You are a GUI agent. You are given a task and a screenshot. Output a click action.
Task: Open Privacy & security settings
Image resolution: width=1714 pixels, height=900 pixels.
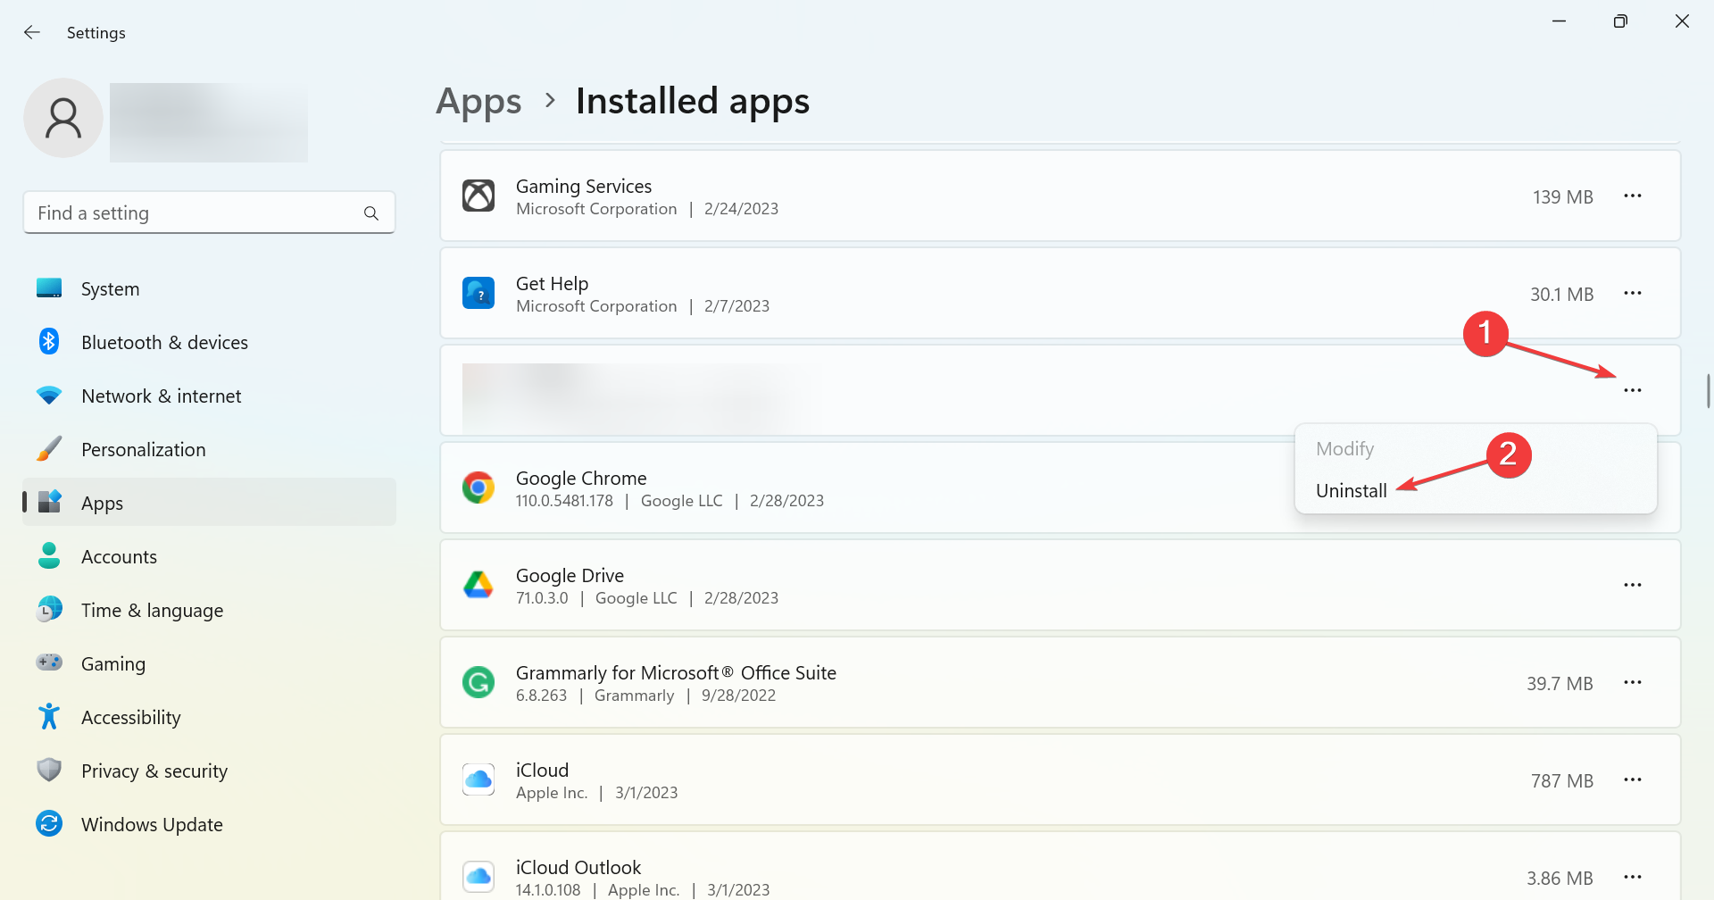209,771
